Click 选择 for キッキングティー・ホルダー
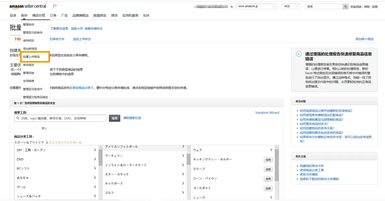The height and width of the screenshot is (201, 385). tap(268, 160)
